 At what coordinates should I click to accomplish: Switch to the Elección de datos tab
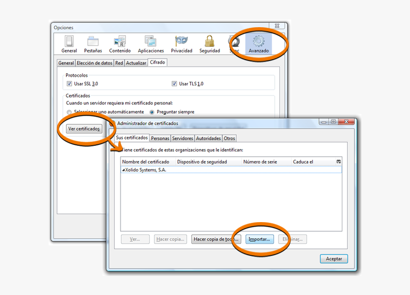coord(94,63)
